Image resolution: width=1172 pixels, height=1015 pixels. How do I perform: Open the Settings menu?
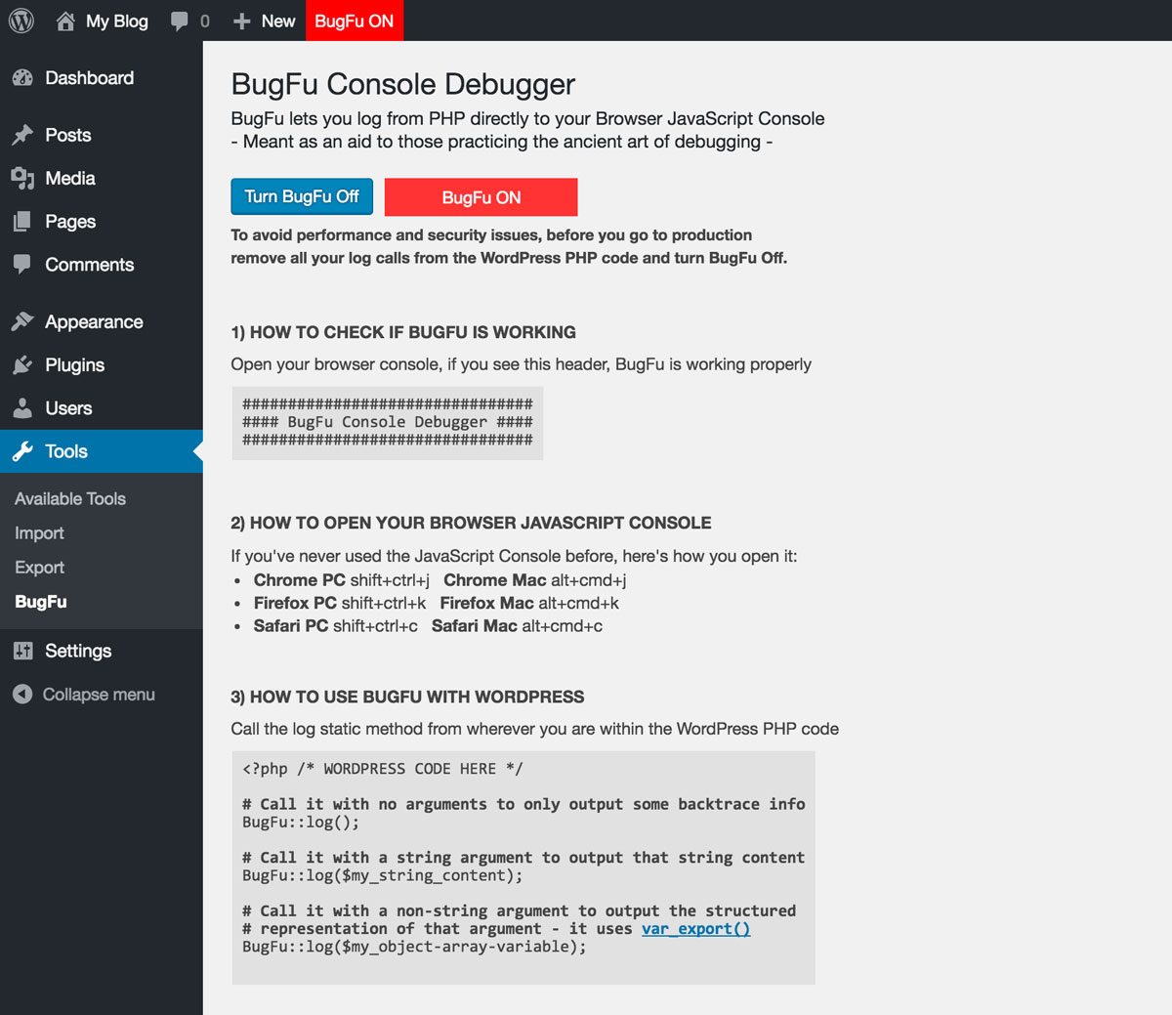pyautogui.click(x=102, y=651)
